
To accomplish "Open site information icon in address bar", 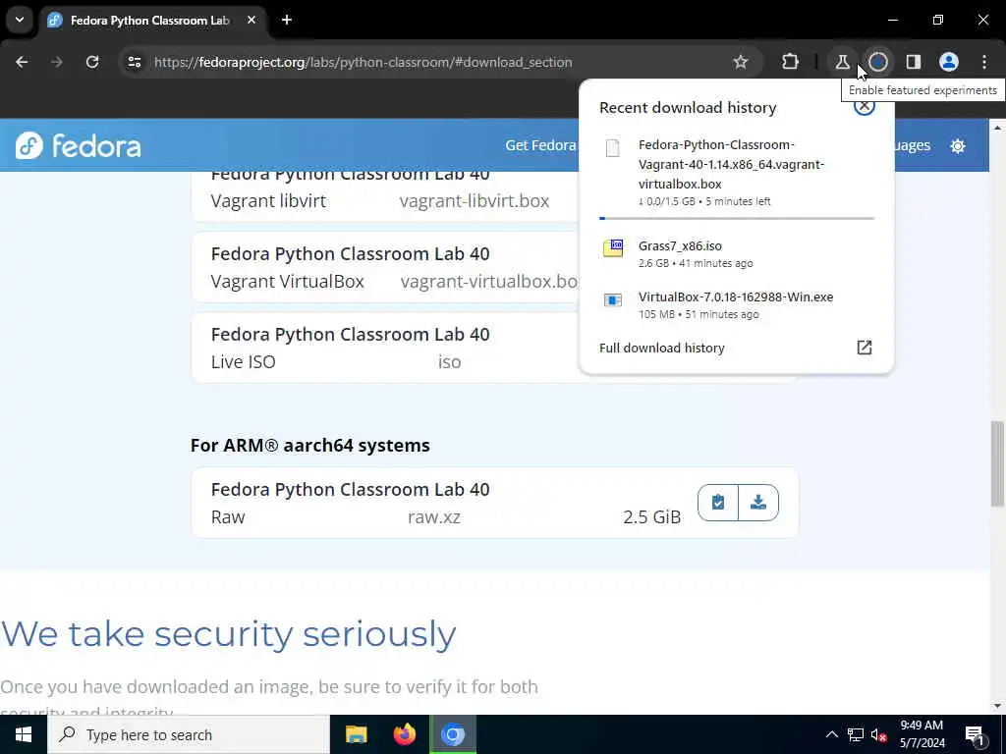I will [x=134, y=62].
